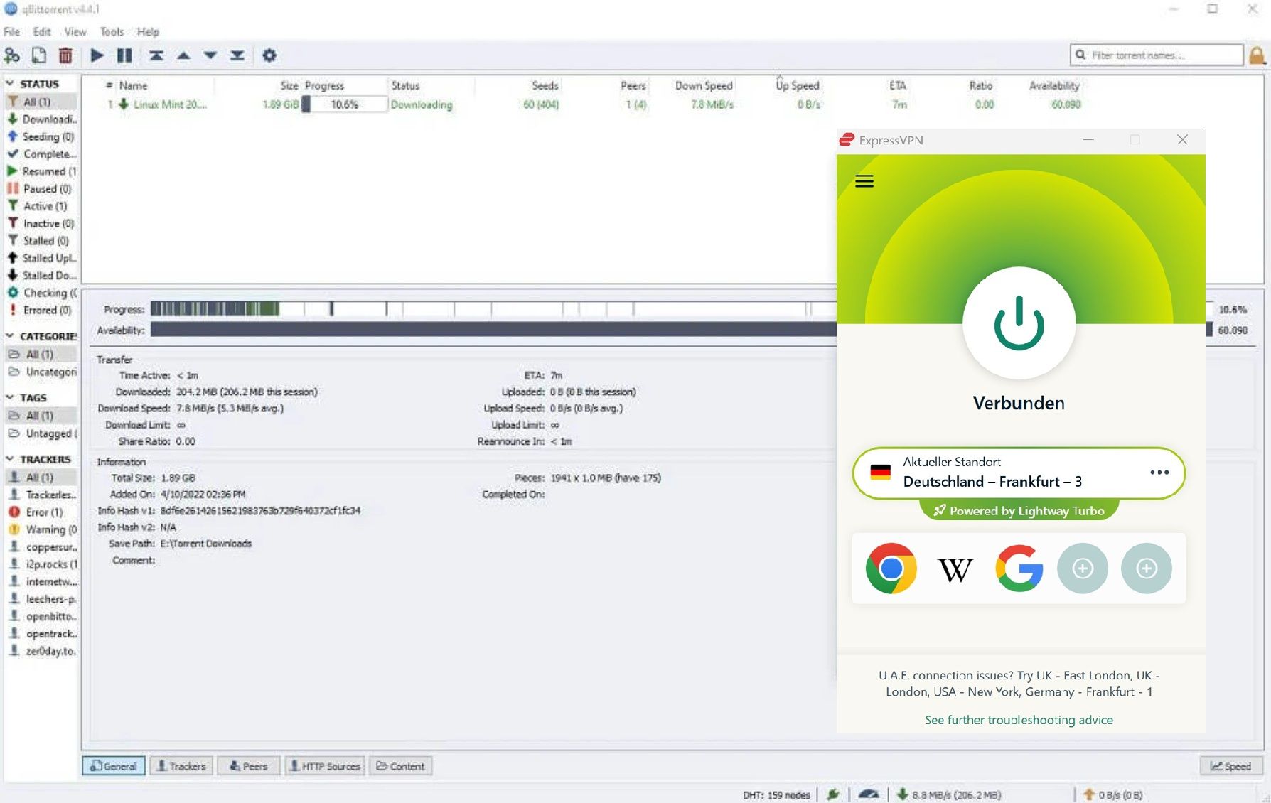This screenshot has width=1271, height=803.
Task: Click the Filter torrent names search field
Action: click(x=1157, y=55)
